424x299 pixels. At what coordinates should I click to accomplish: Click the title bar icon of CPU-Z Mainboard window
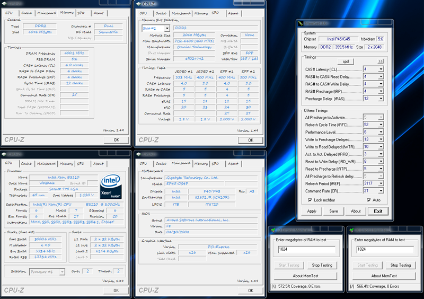click(139, 154)
